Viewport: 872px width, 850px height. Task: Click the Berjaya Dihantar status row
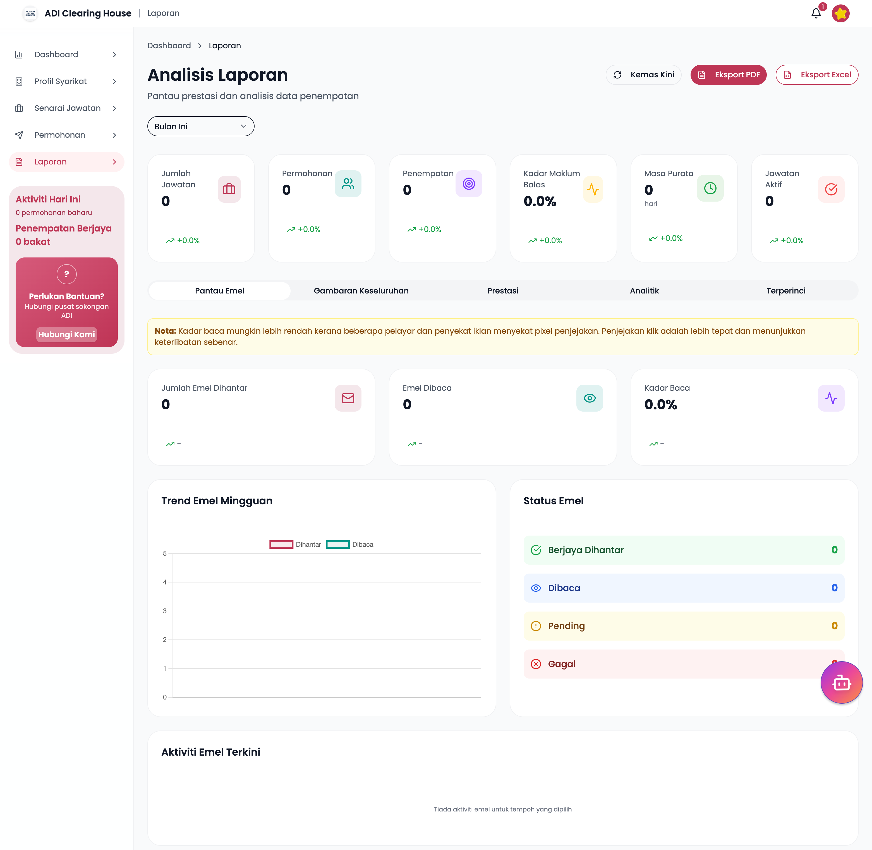[683, 550]
